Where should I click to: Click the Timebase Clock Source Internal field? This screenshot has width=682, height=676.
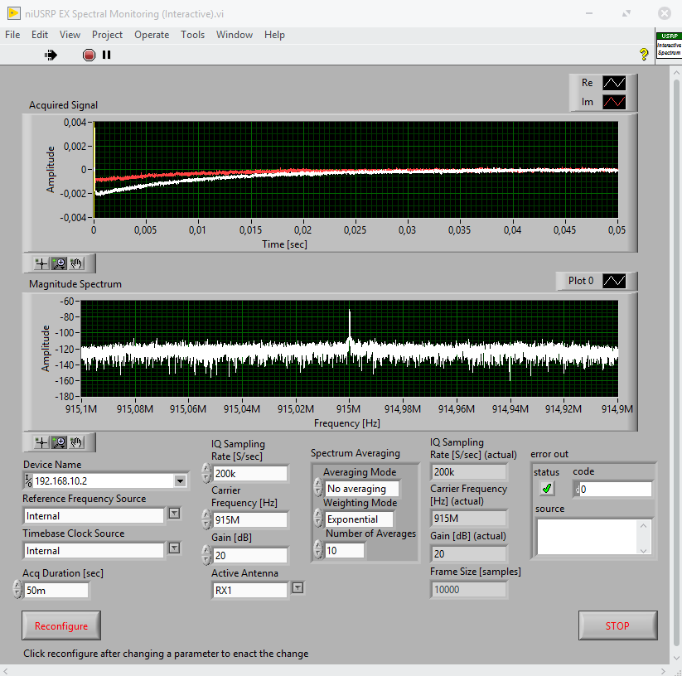click(94, 551)
